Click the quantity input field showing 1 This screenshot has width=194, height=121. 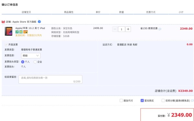[x=122, y=29]
